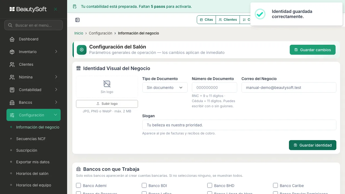The width and height of the screenshot is (345, 194).
Task: Select the Nómina payroll icon in the sidebar
Action: click(12, 77)
